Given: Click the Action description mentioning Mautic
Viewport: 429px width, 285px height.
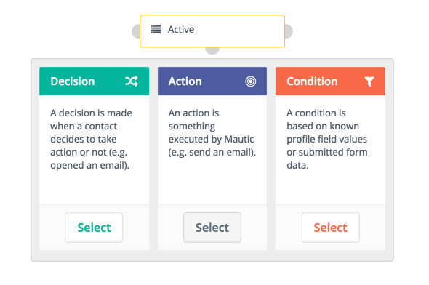Looking at the screenshot, I should pos(212,132).
